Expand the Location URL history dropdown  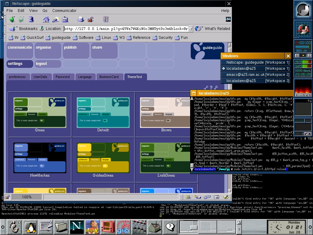click(191, 29)
